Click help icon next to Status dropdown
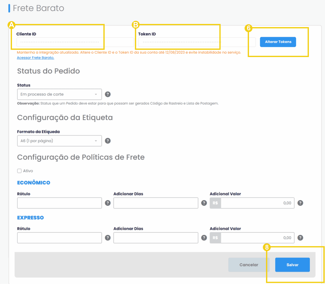 [x=107, y=94]
